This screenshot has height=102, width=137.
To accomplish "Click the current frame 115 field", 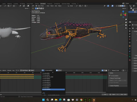I will [x=105, y=94].
